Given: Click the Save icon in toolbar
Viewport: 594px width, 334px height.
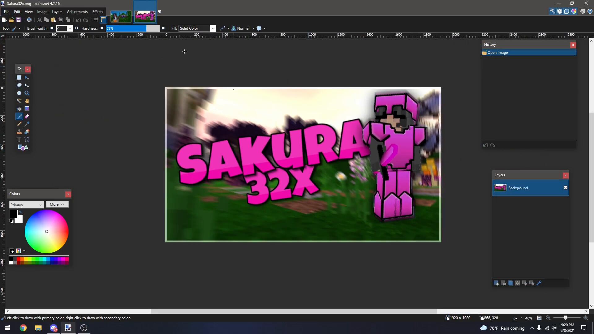Looking at the screenshot, I should point(19,20).
